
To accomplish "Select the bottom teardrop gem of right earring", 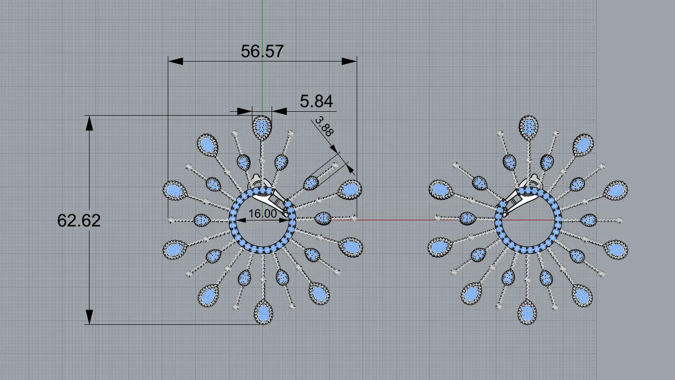I will [x=526, y=312].
